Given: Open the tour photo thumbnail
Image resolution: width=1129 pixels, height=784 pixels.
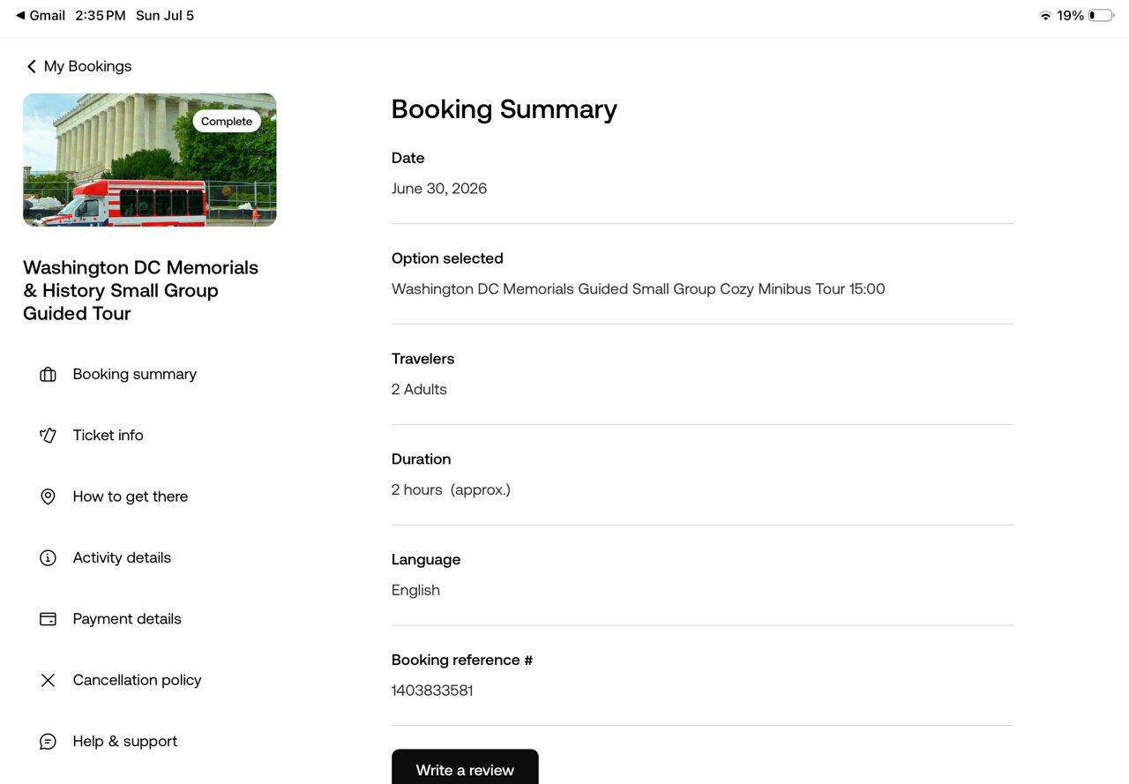Looking at the screenshot, I should click(150, 160).
